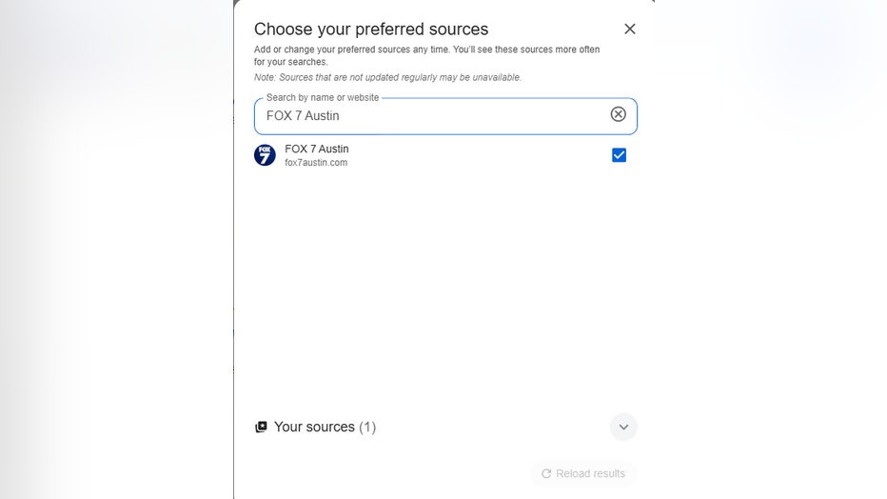This screenshot has width=887, height=499.
Task: Click the Your sources stack icon
Action: (x=262, y=428)
